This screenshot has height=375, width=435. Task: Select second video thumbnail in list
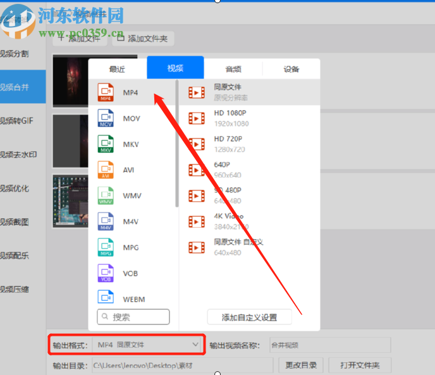click(70, 141)
